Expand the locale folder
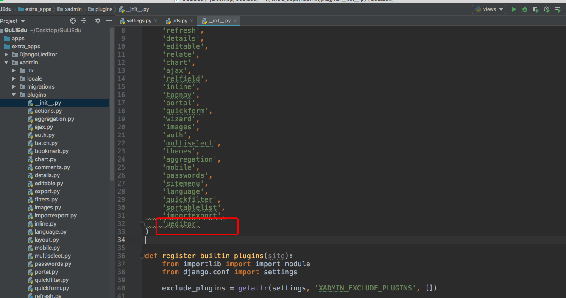 [x=14, y=78]
